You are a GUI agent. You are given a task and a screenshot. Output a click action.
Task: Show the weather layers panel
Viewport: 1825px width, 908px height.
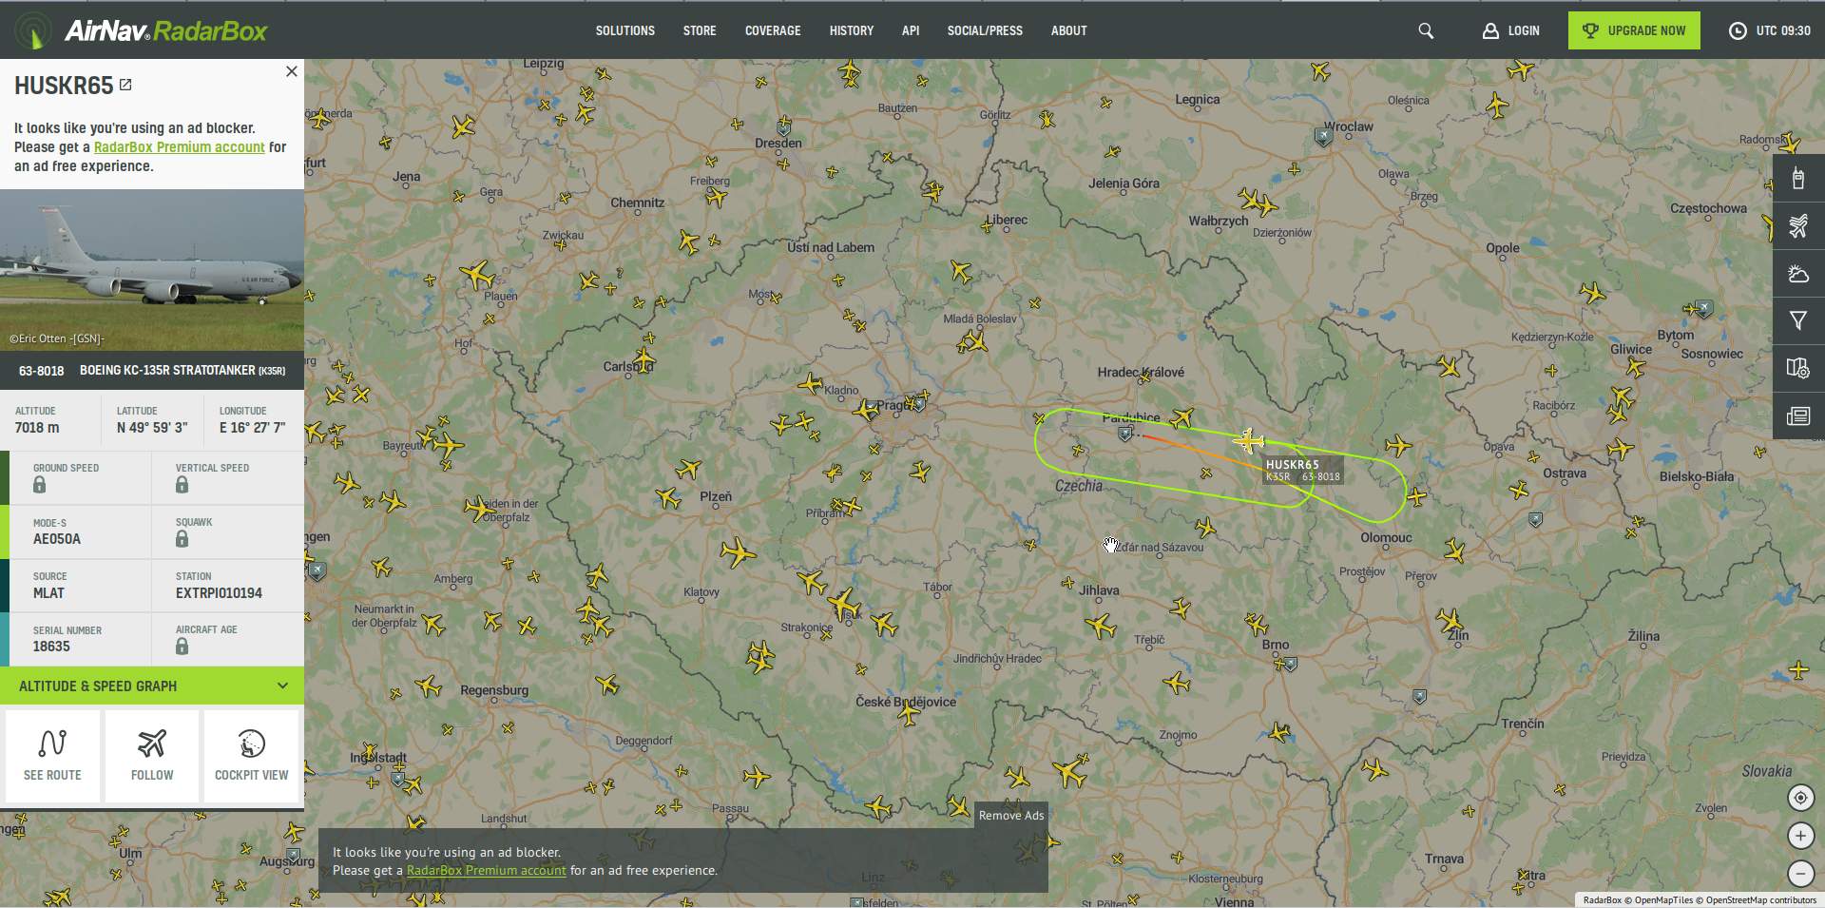[1797, 274]
